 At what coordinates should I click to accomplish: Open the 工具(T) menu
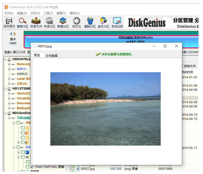coord(48,13)
